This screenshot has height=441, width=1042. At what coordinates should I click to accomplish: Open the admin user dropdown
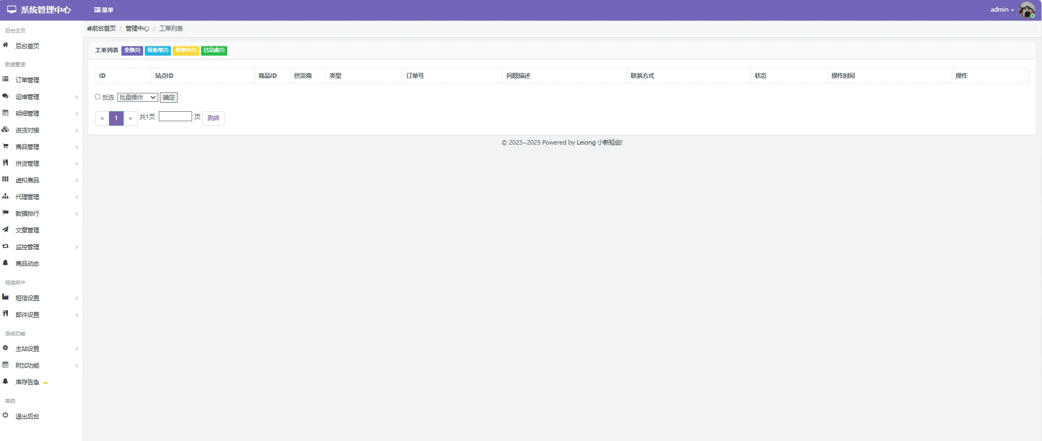coord(1001,10)
